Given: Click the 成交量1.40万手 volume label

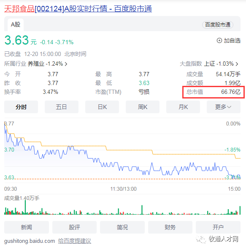Looking at the screenshot, I should (x=22, y=198).
